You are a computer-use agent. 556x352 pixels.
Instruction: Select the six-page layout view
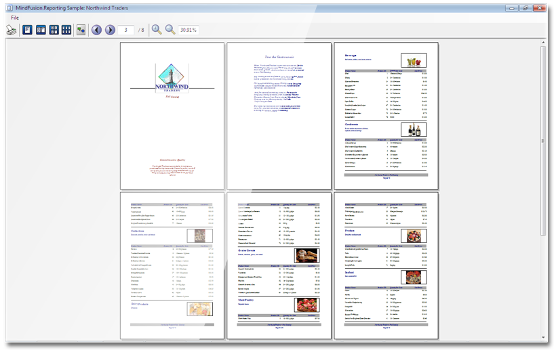point(66,30)
